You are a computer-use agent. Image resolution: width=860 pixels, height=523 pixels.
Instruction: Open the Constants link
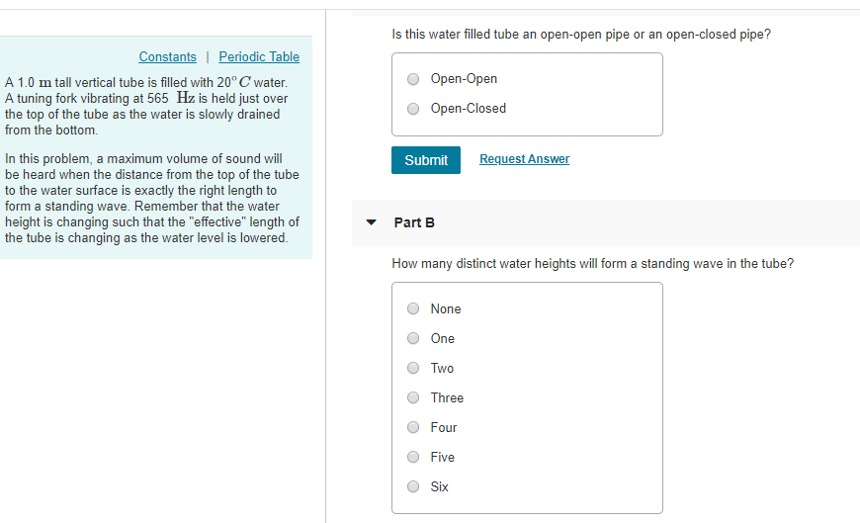[x=167, y=57]
